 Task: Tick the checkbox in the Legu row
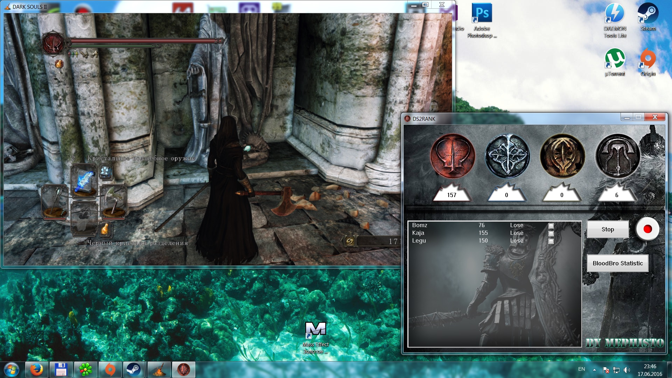[x=551, y=241]
